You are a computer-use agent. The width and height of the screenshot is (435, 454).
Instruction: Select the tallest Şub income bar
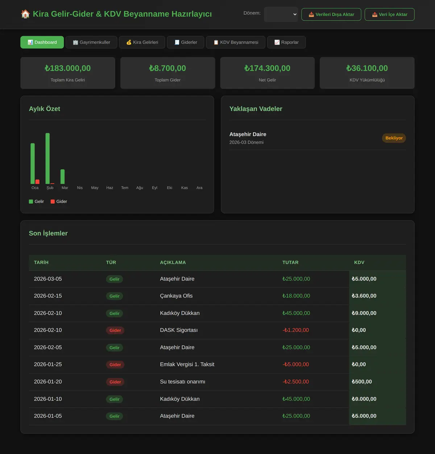(47, 159)
